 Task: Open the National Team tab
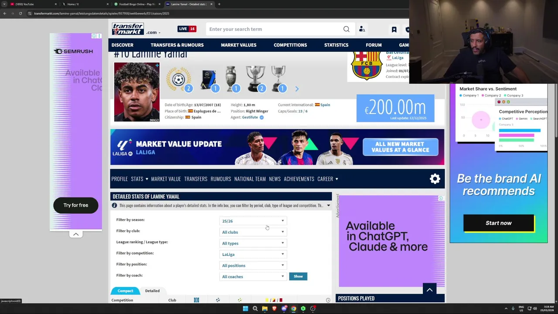[x=250, y=179]
